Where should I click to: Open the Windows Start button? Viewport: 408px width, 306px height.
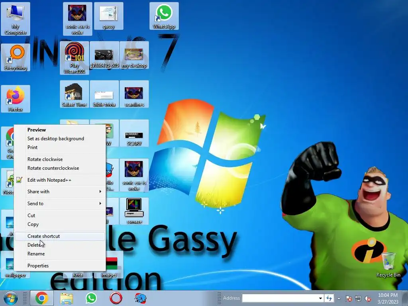(x=10, y=298)
